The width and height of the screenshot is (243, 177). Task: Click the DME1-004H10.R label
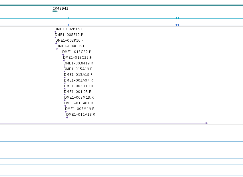[79, 86]
